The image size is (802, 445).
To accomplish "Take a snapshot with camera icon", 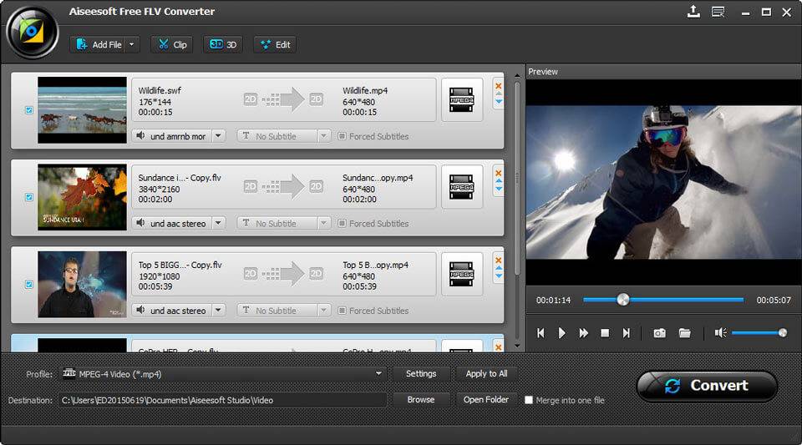I will [660, 333].
